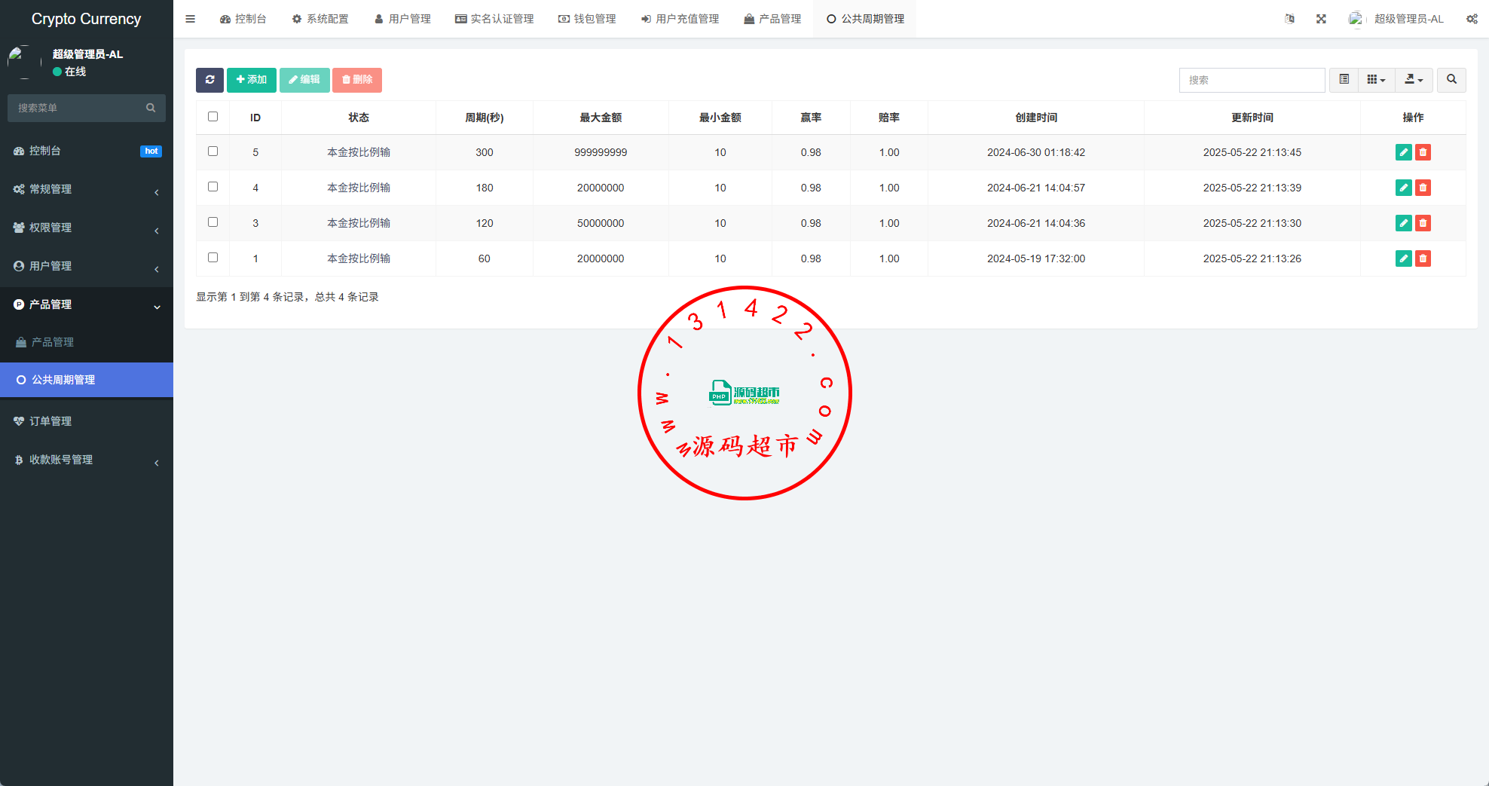Open the columns visibility dropdown
Viewport: 1489px width, 786px height.
(1376, 80)
